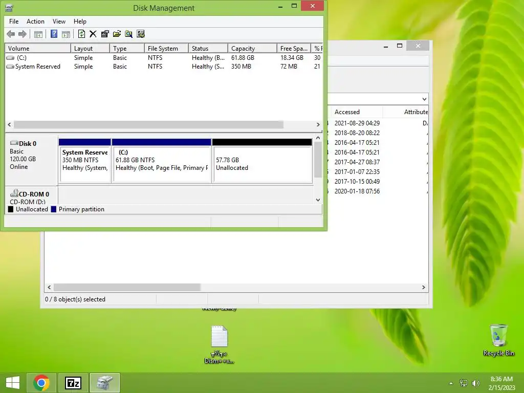This screenshot has width=524, height=393.
Task: Select the (C:) 61.88 GB partition block
Action: 161,161
